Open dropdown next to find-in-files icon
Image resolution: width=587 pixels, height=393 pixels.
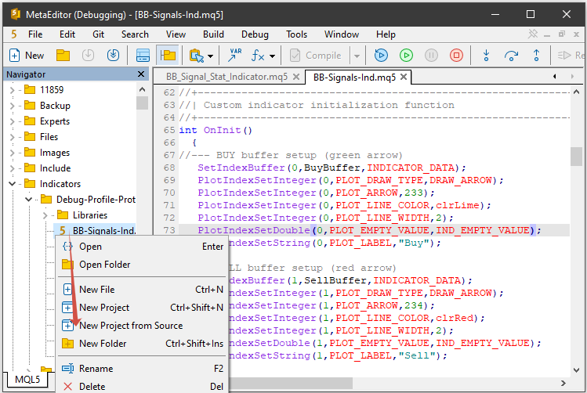pos(210,56)
